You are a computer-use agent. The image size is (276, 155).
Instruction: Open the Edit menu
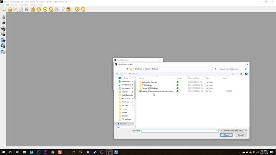(7, 5)
